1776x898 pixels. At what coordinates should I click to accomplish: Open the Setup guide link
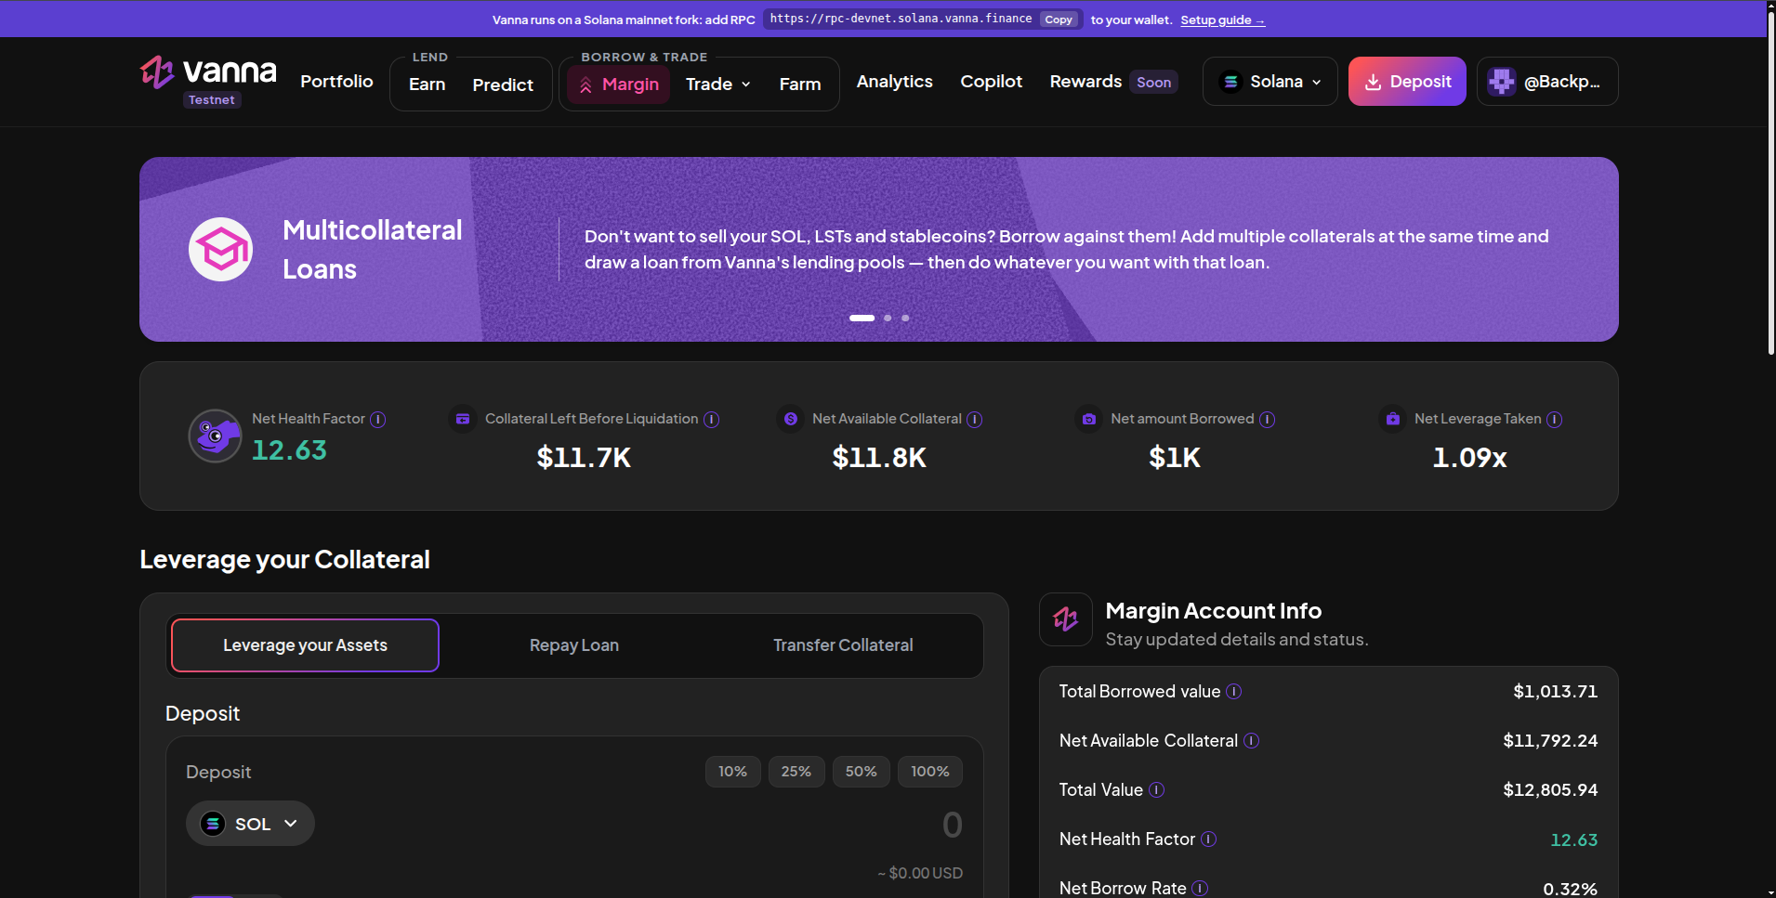click(1222, 20)
